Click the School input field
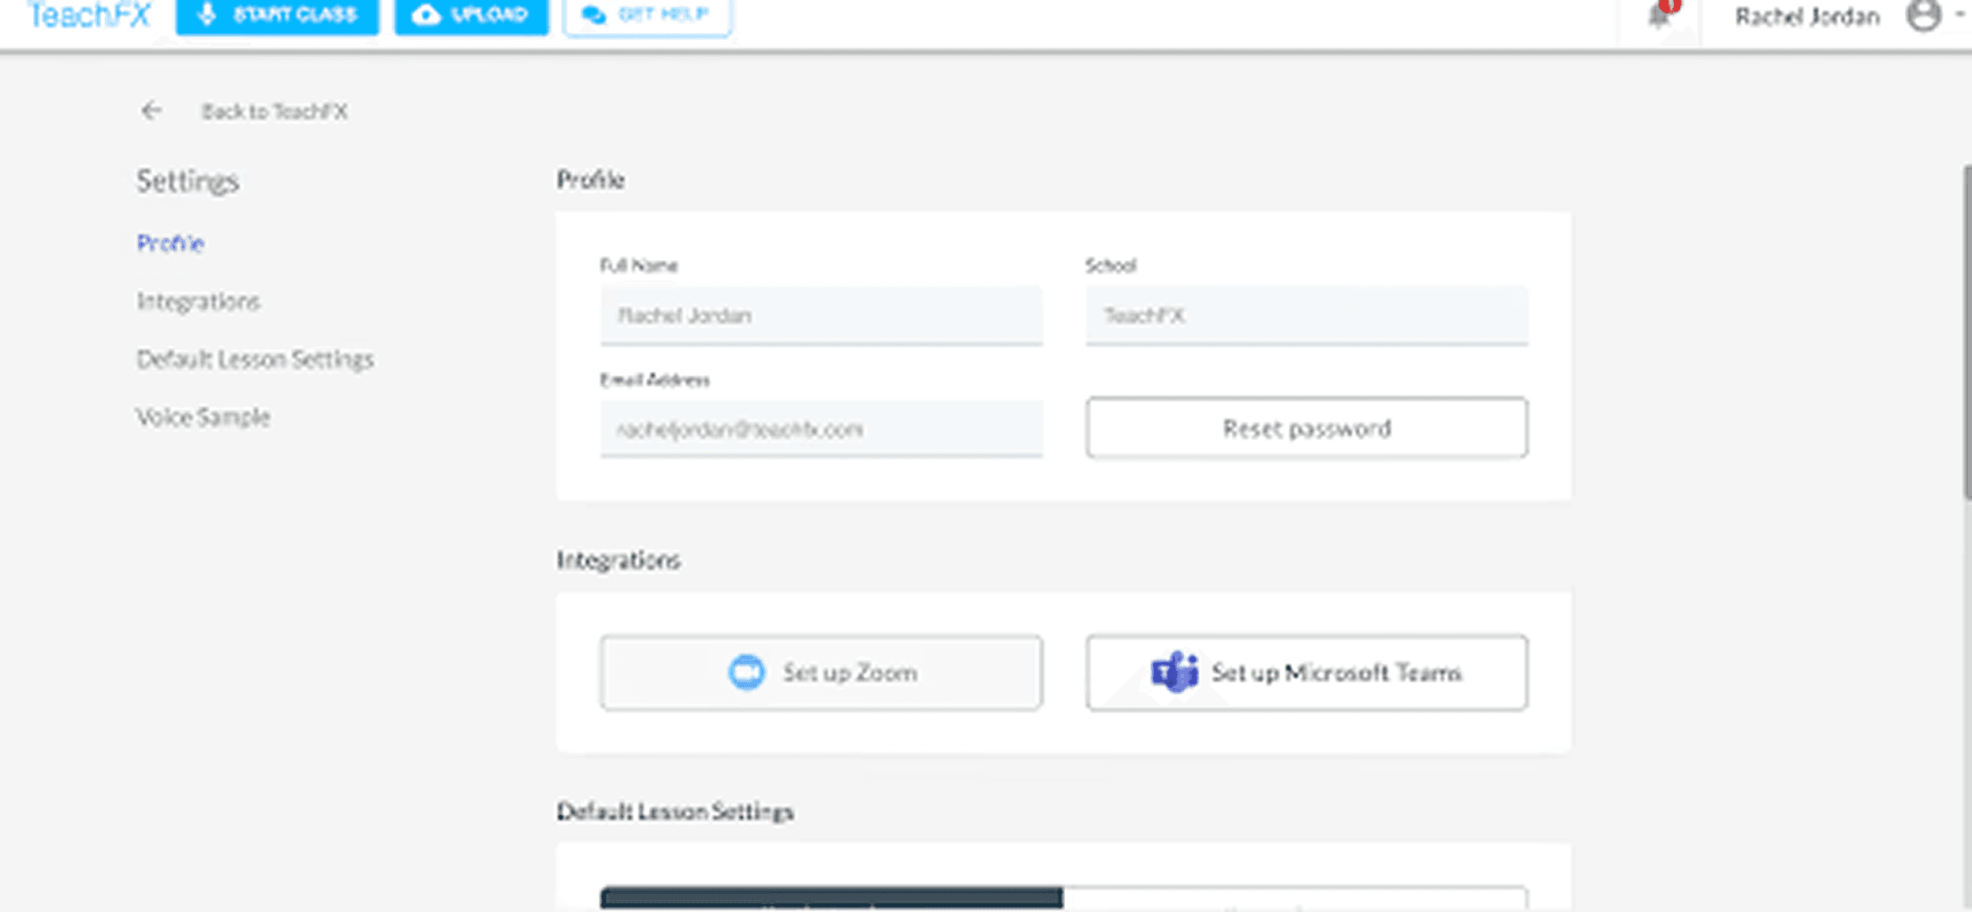This screenshot has height=912, width=1972. tap(1306, 315)
